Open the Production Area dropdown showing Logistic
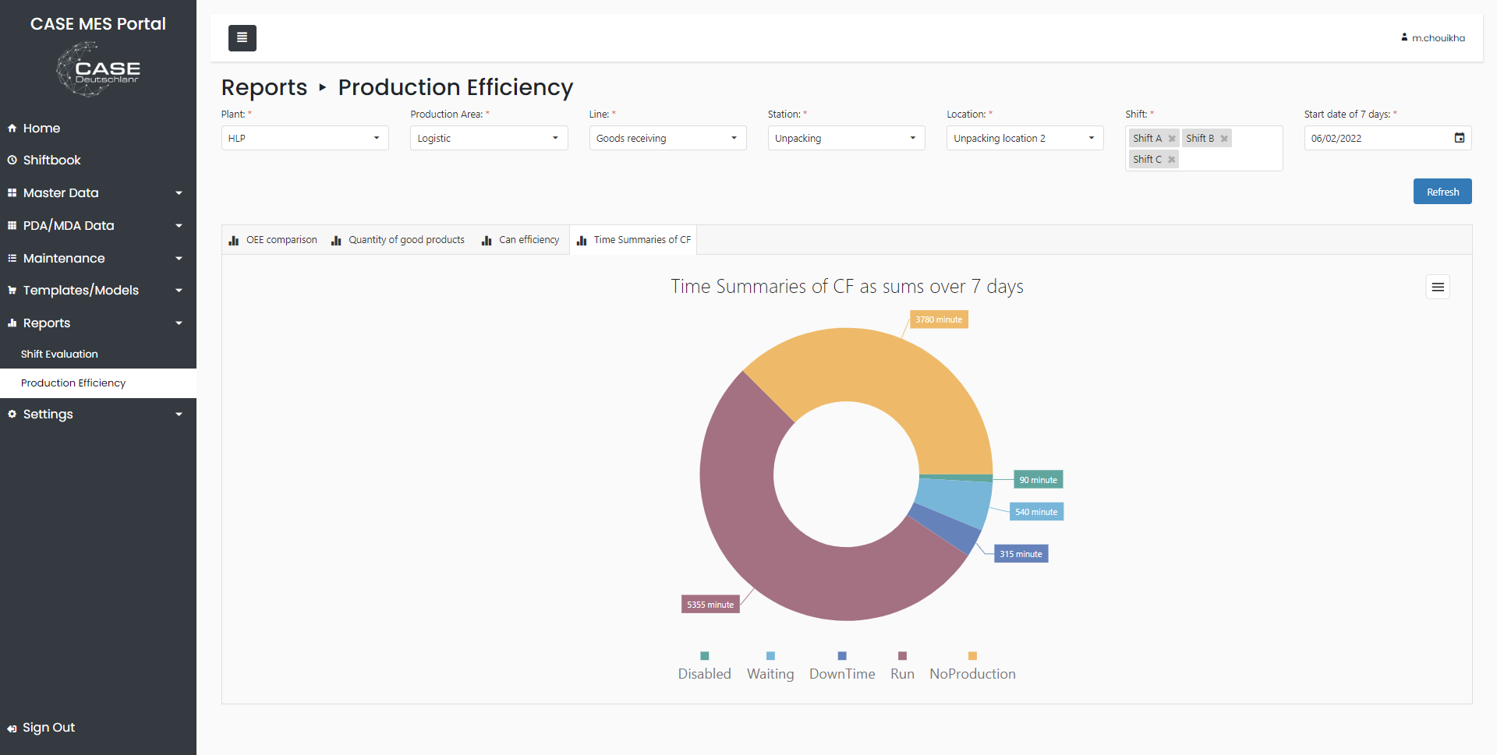Image resolution: width=1497 pixels, height=755 pixels. tap(489, 138)
